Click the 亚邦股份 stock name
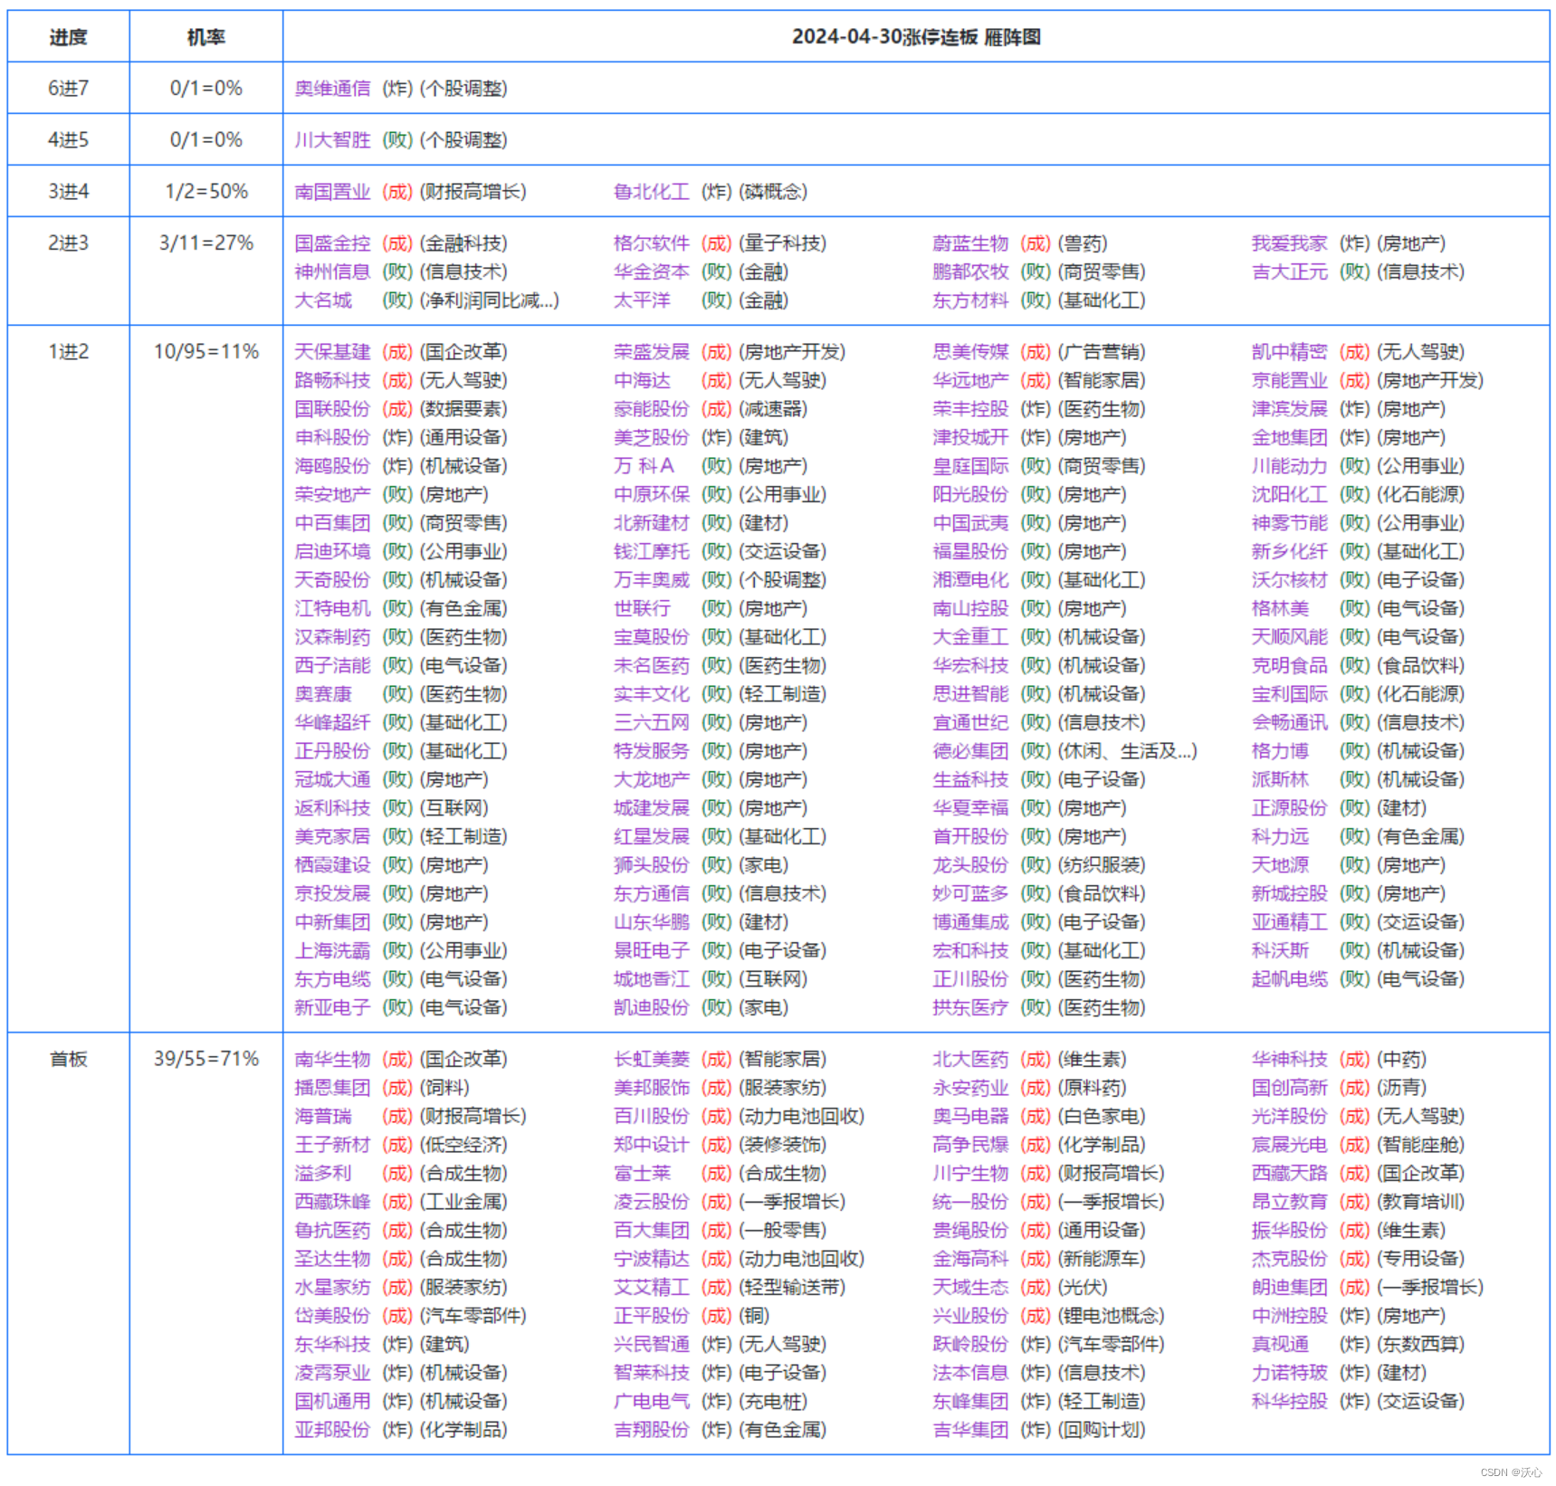 pos(332,1429)
